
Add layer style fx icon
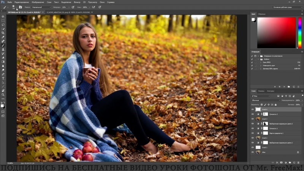pyautogui.click(x=277, y=163)
